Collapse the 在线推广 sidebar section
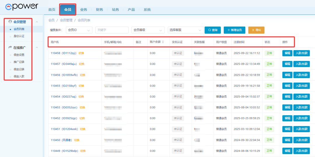315x157 pixels. (37, 47)
